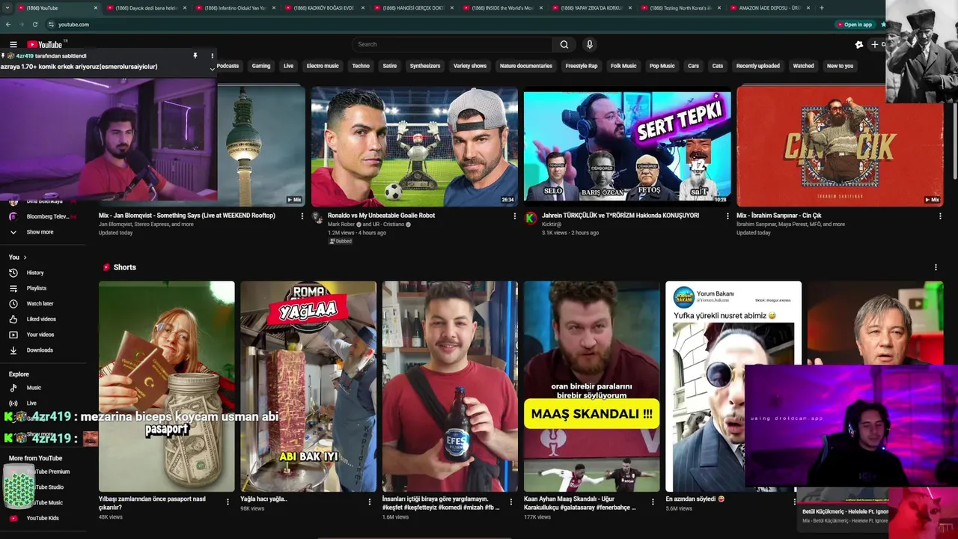Click Mix - İbrahim Sarıpınar - Çin Çık title
Image resolution: width=958 pixels, height=539 pixels.
[779, 216]
